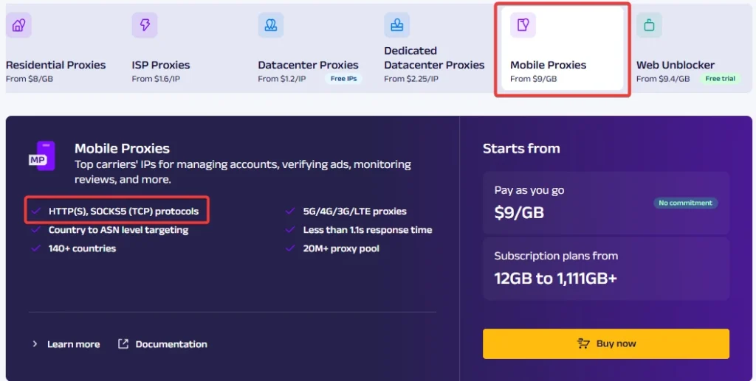Click the Dedicated Datacenter Proxies icon

397,26
